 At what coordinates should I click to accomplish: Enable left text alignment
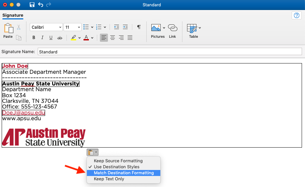(x=104, y=38)
